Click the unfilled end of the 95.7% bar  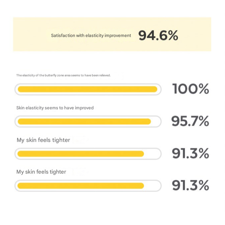[155, 122]
